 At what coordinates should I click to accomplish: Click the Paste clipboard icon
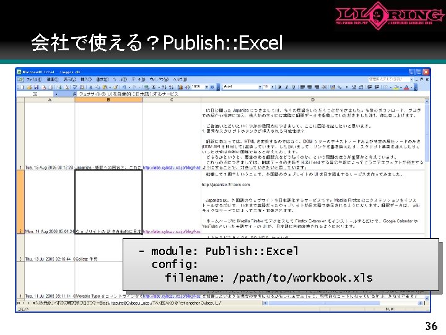click(x=105, y=87)
